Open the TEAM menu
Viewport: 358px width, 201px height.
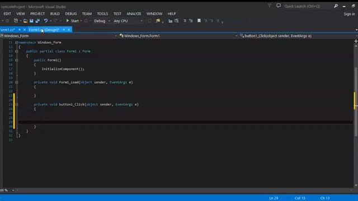[x=87, y=13]
